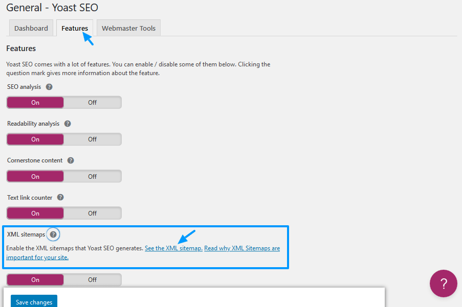
Task: Switch to the Dashboard tab
Action: tap(31, 28)
